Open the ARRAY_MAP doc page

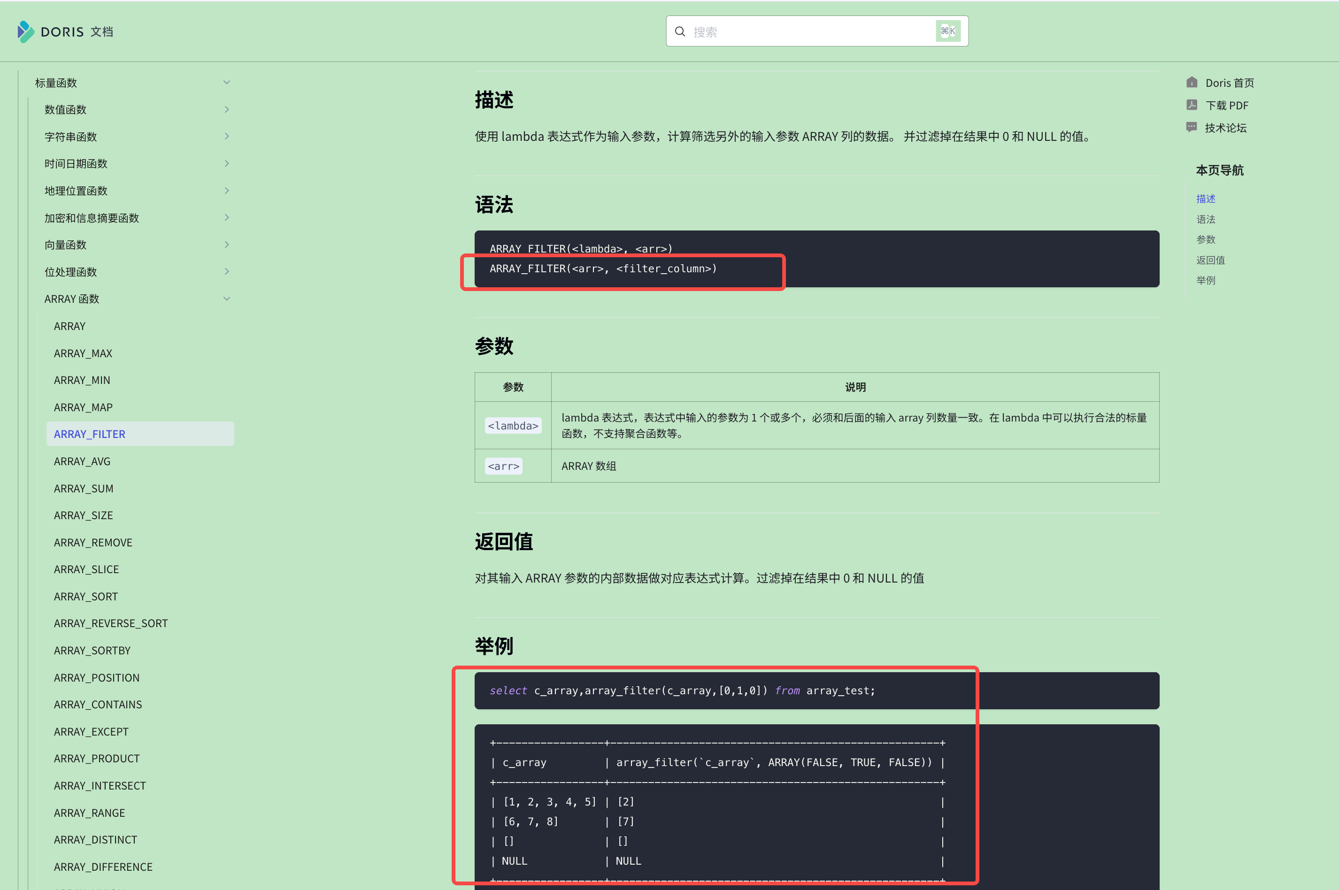(x=83, y=407)
